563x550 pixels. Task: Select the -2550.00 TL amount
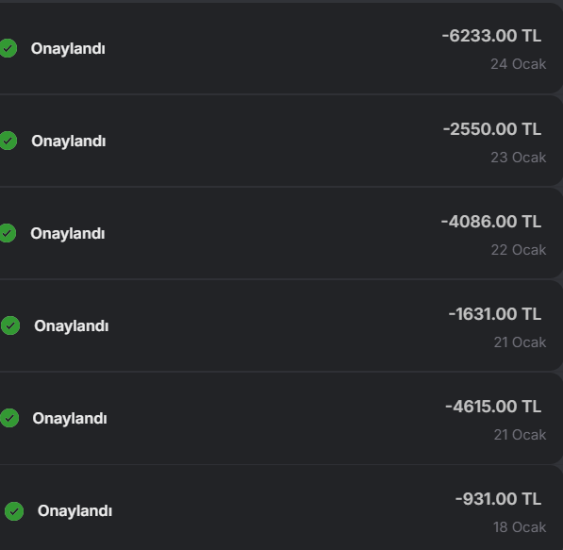[492, 129]
